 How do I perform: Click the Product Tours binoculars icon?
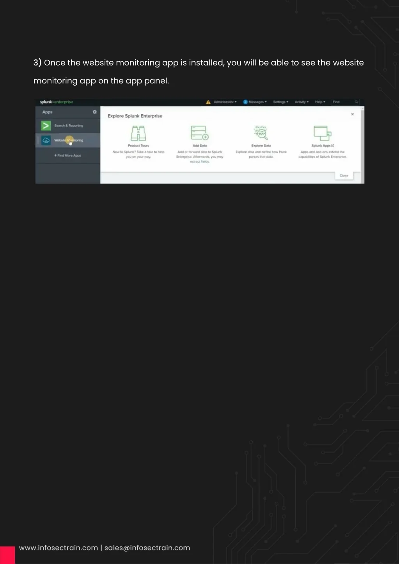pyautogui.click(x=138, y=133)
